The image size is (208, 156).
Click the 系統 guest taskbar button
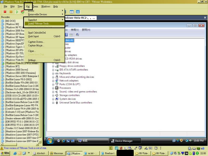[93, 141]
